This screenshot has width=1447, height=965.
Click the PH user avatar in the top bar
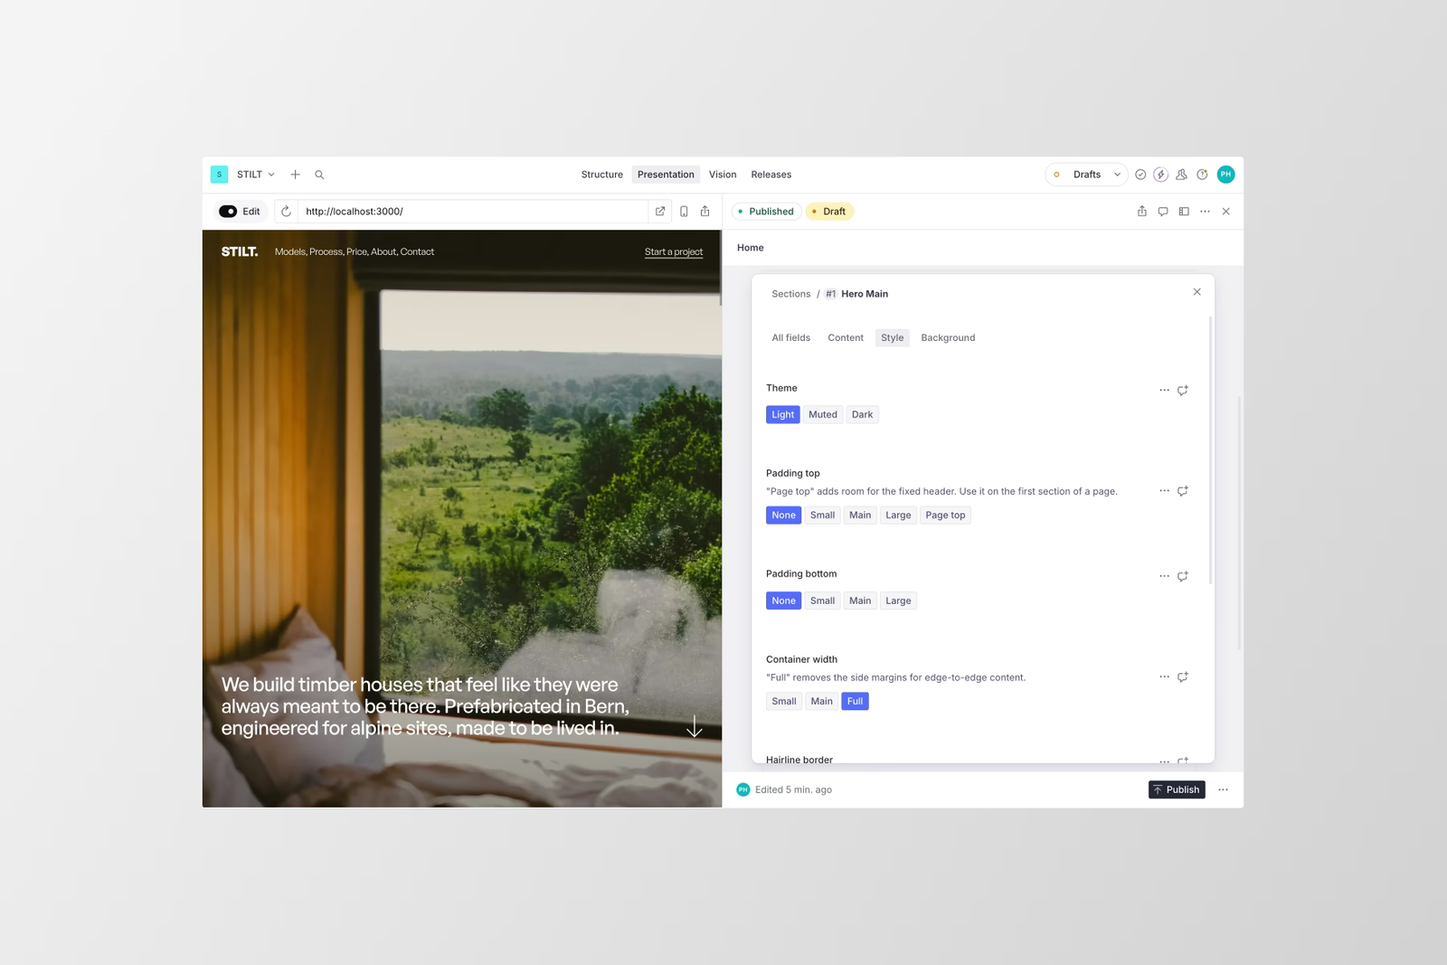pyautogui.click(x=1225, y=175)
